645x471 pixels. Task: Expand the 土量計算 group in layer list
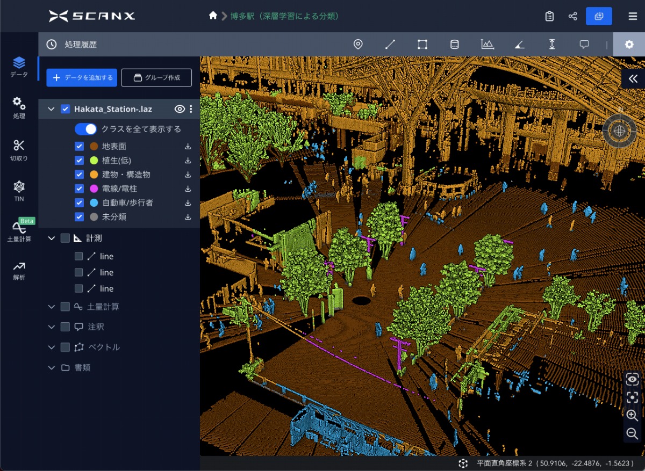[52, 307]
